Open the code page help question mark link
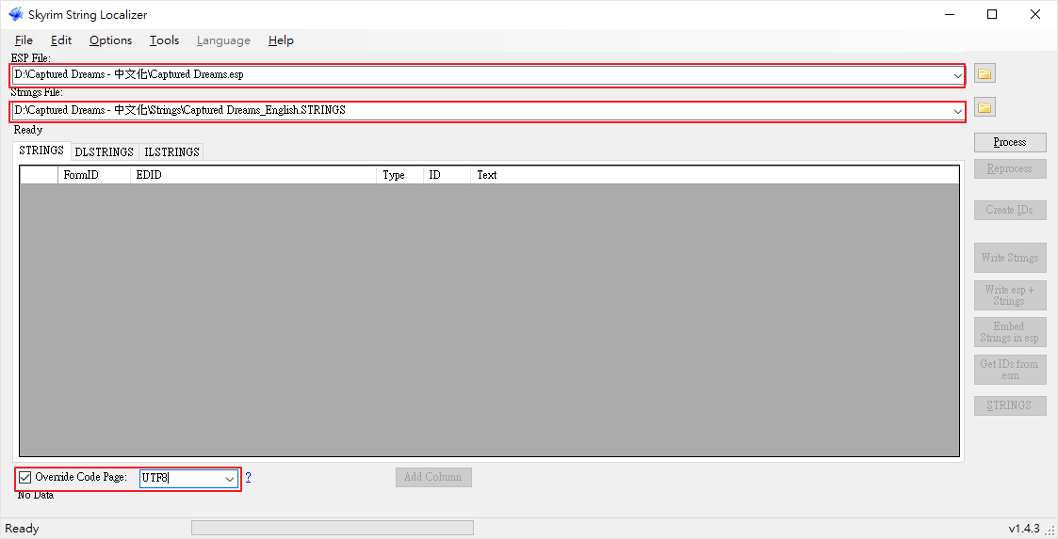This screenshot has width=1058, height=539. [x=249, y=477]
